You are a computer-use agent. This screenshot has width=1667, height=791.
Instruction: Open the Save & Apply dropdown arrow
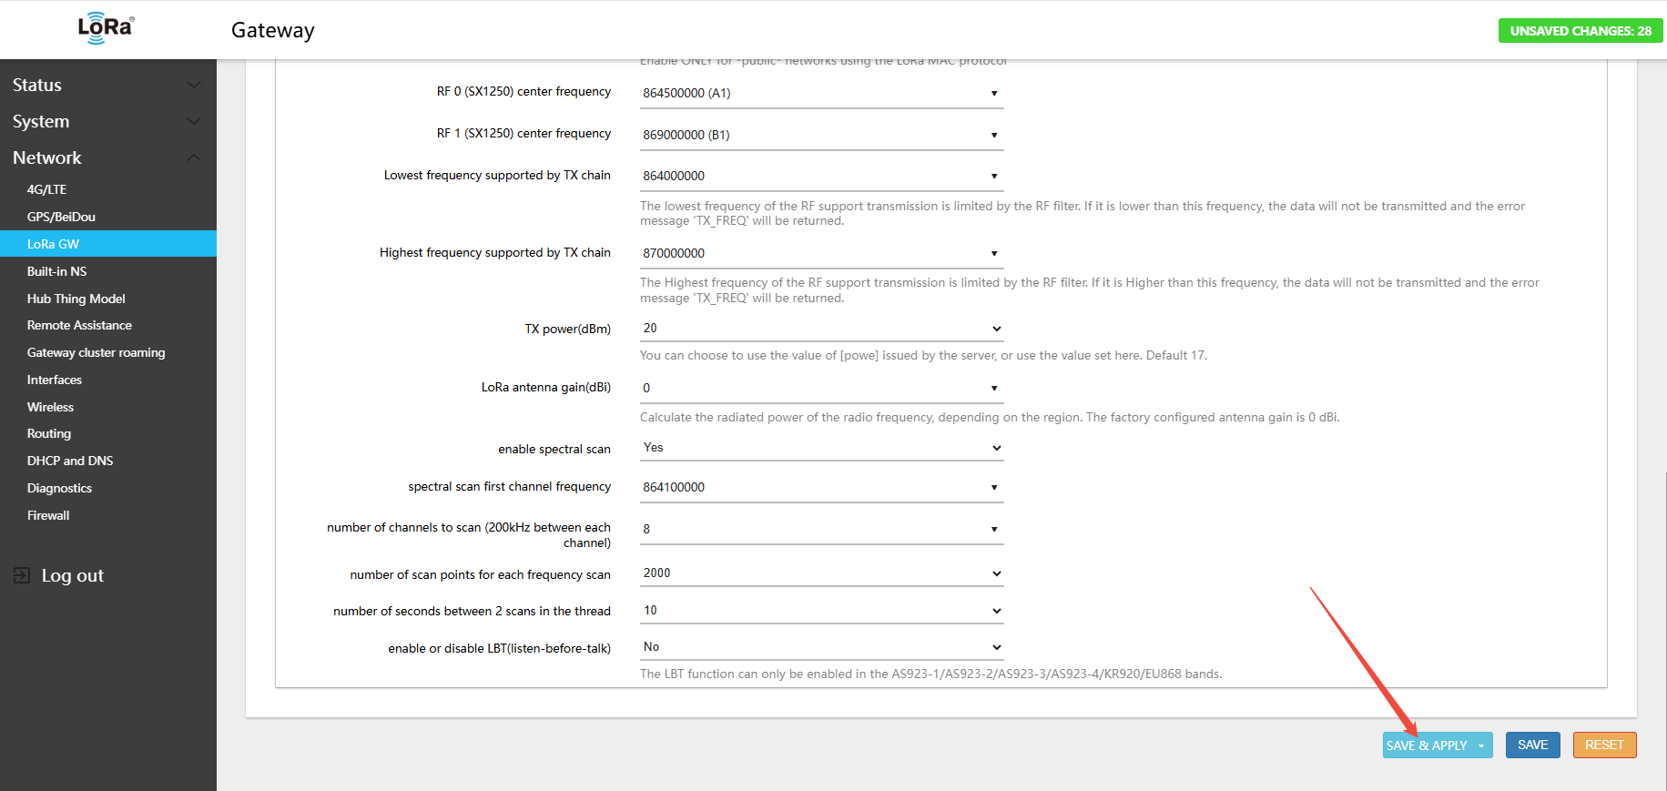point(1481,745)
